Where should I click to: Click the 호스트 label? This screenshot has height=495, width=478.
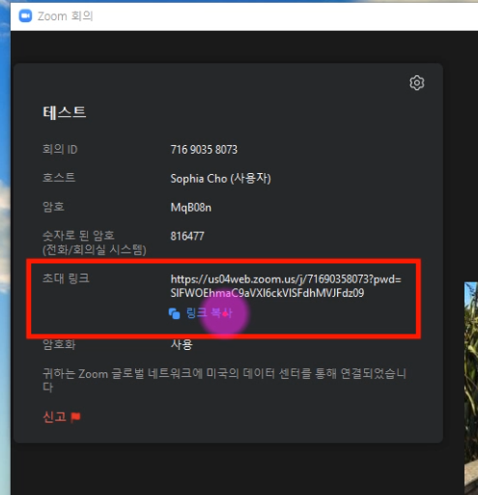tap(59, 178)
